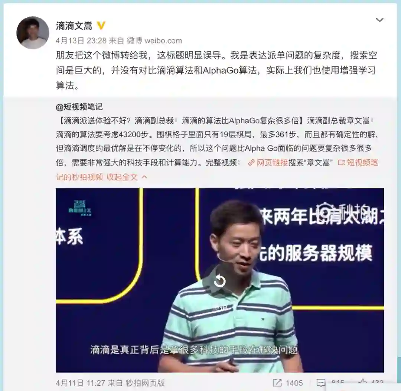This screenshot has height=391, width=401.
Task: Like the post with thumbs-up icon
Action: tap(363, 382)
